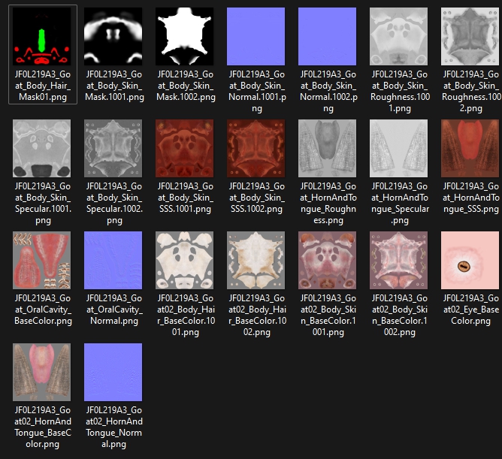Select Goat_OralCavity_BaseColor.png thumbnail
This screenshot has width=502, height=459.
click(x=42, y=260)
